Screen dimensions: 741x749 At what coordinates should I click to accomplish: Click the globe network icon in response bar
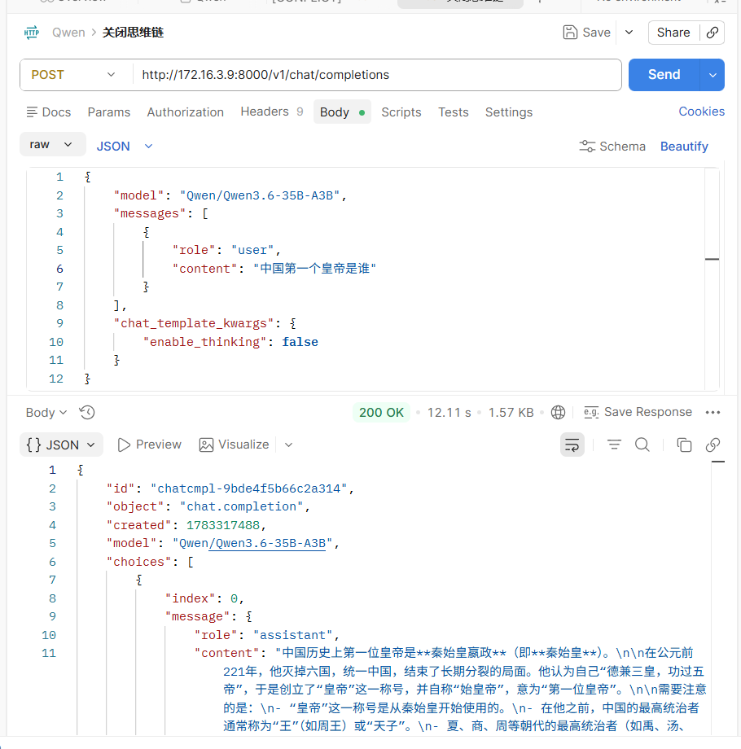(x=558, y=412)
